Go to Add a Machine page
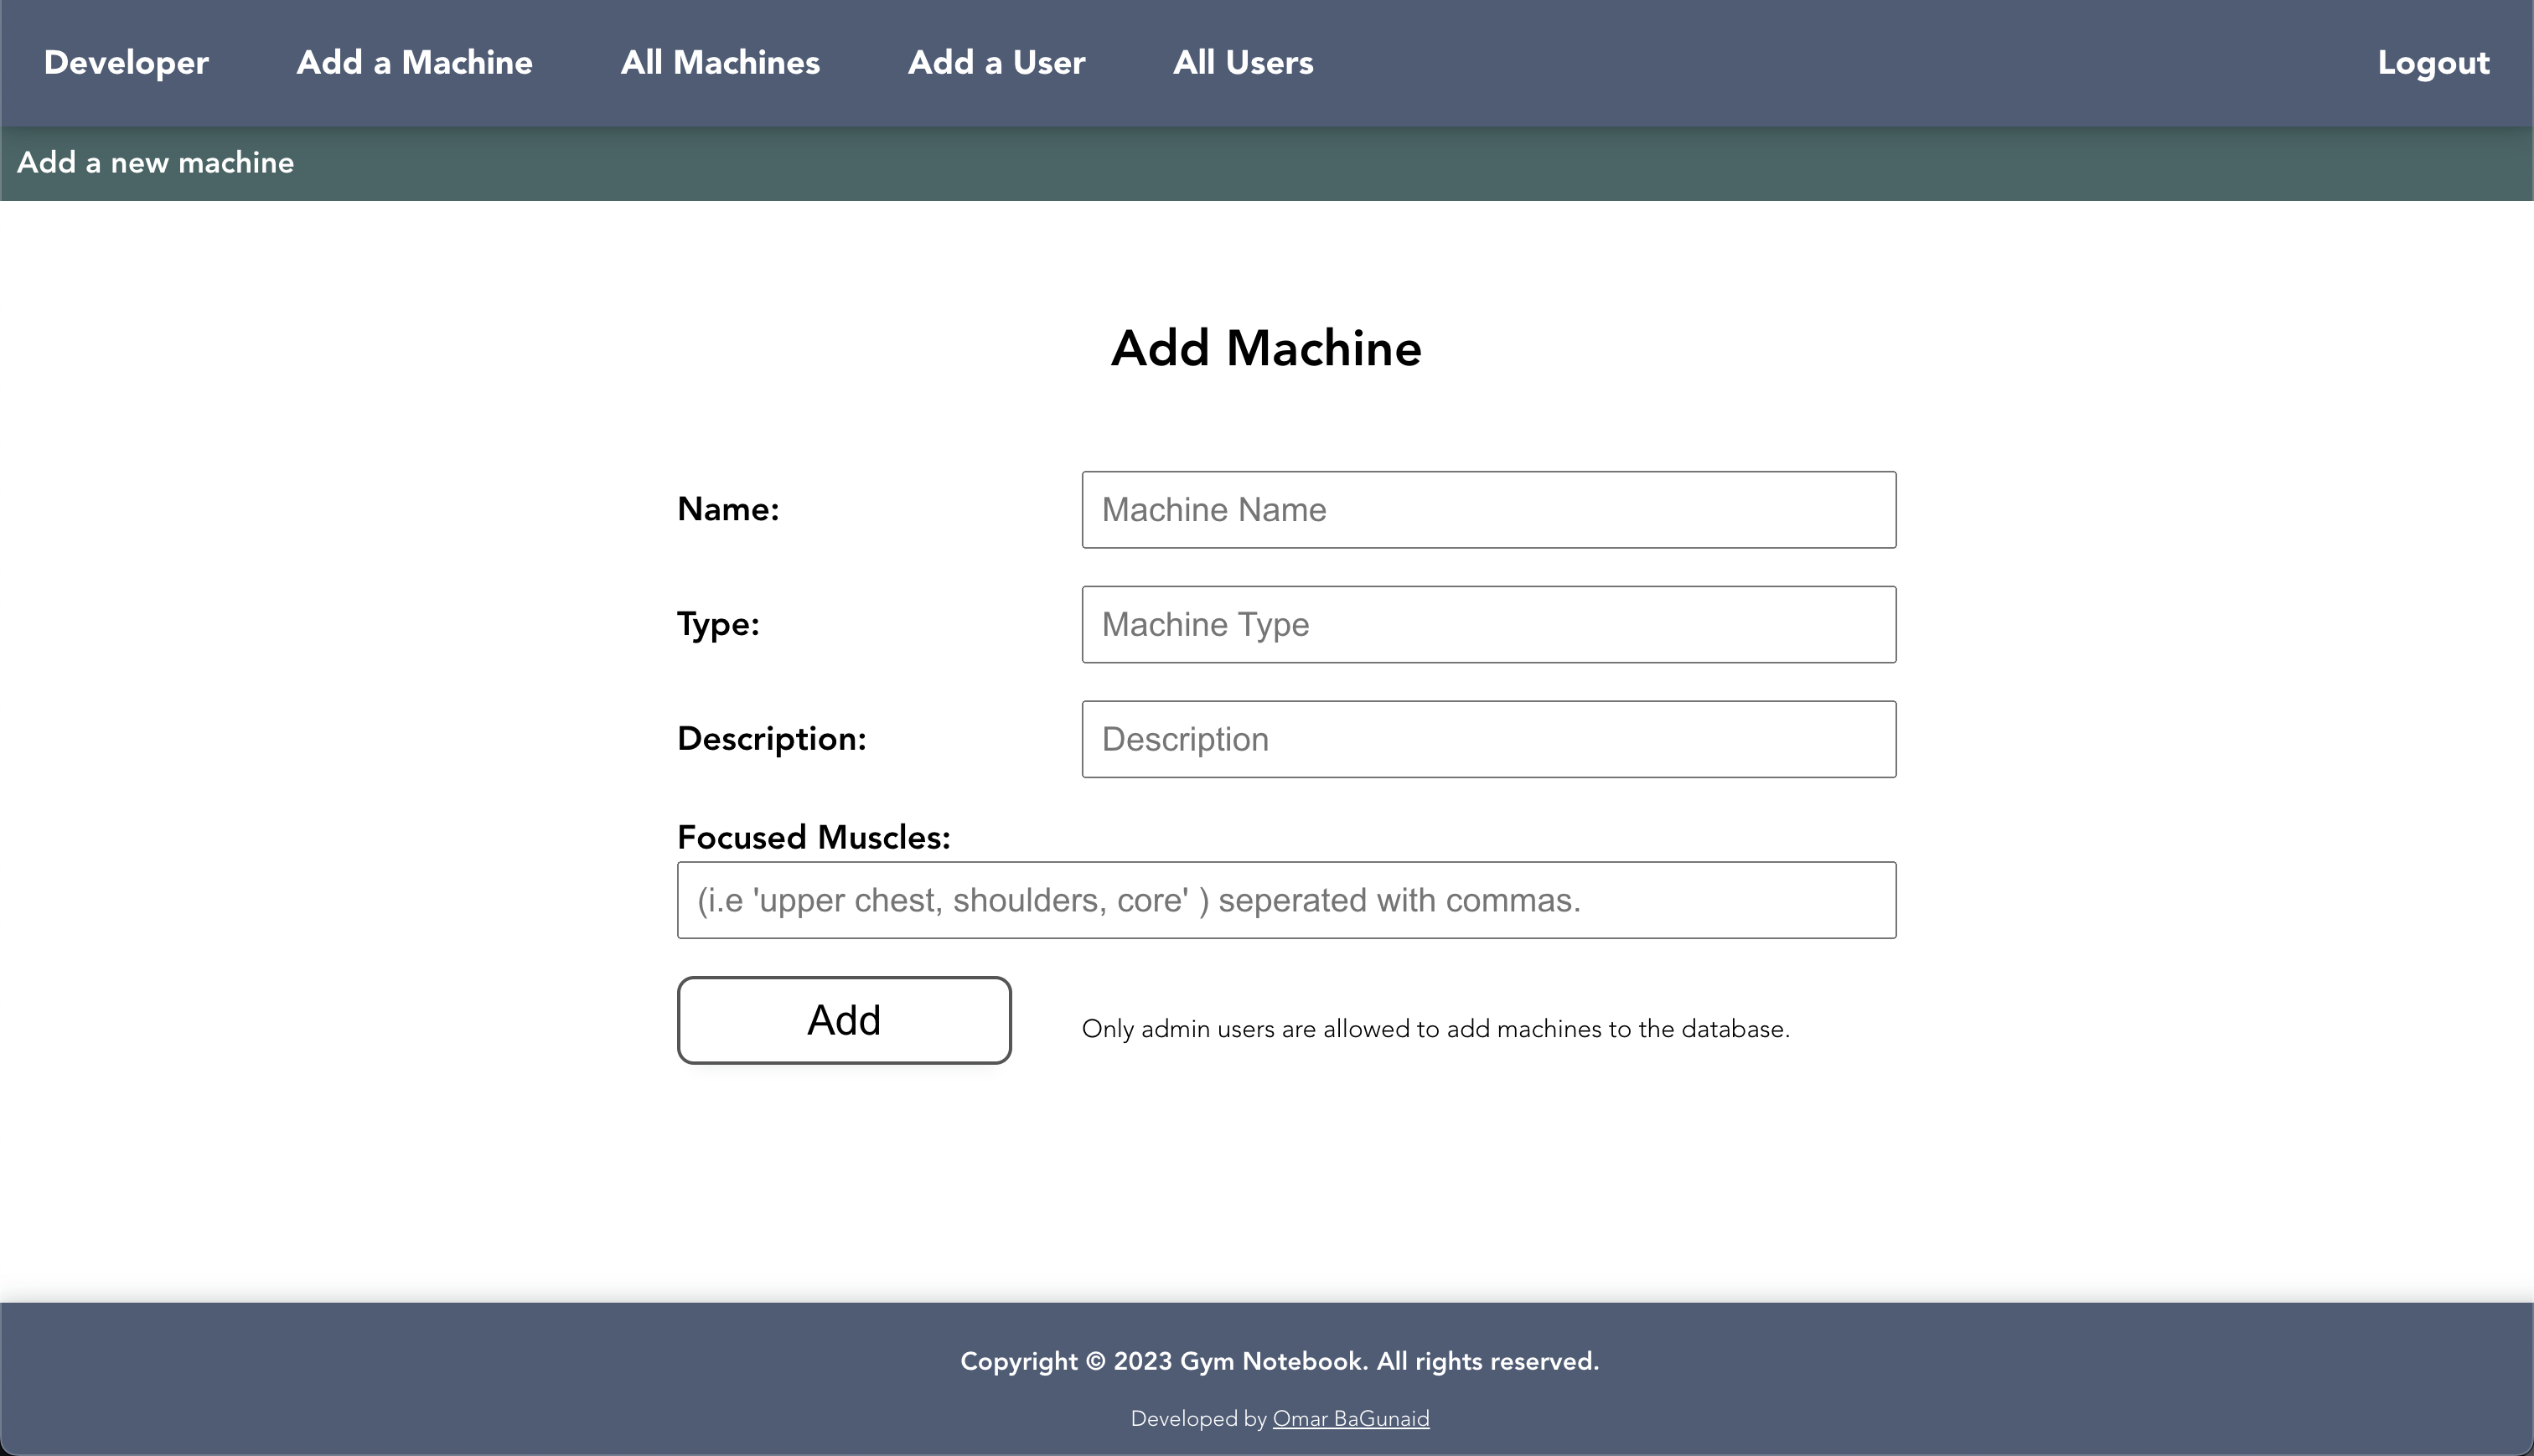Viewport: 2534px width, 1456px height. pos(414,63)
